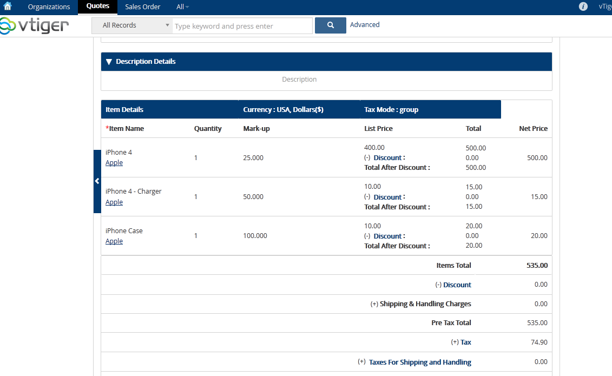
Task: Open the All menu dropdown
Action: click(182, 6)
